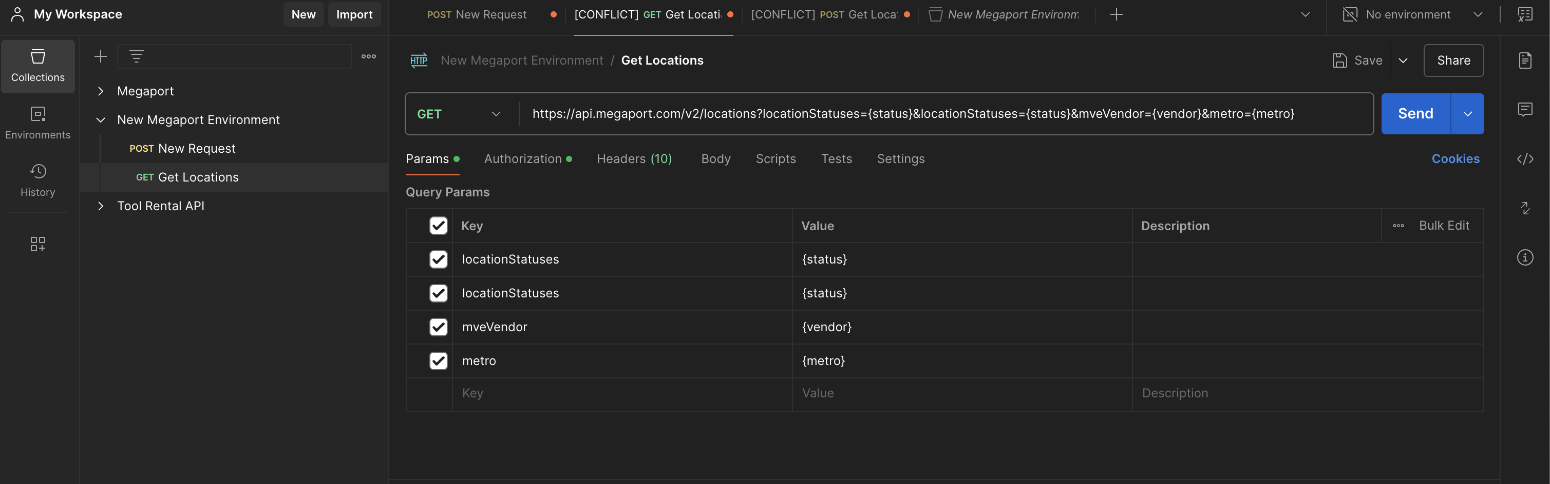Open the Info icon in right sidebar
The image size is (1550, 484).
point(1525,257)
